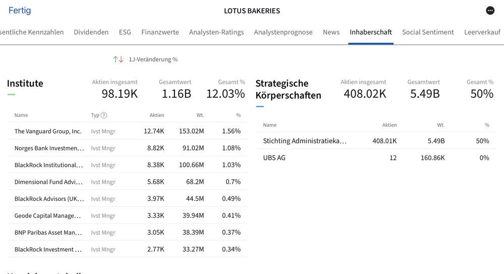
Task: Click the Geode Capital Management row
Action: tap(127, 215)
